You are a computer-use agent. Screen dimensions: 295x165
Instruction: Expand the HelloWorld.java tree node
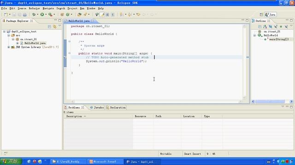click(18, 43)
